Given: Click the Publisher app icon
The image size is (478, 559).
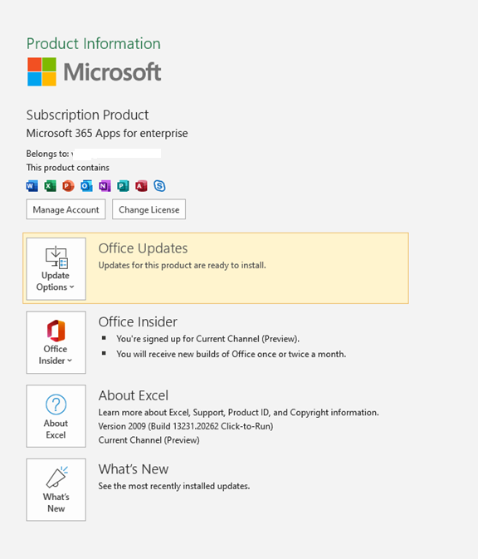Looking at the screenshot, I should pos(123,186).
